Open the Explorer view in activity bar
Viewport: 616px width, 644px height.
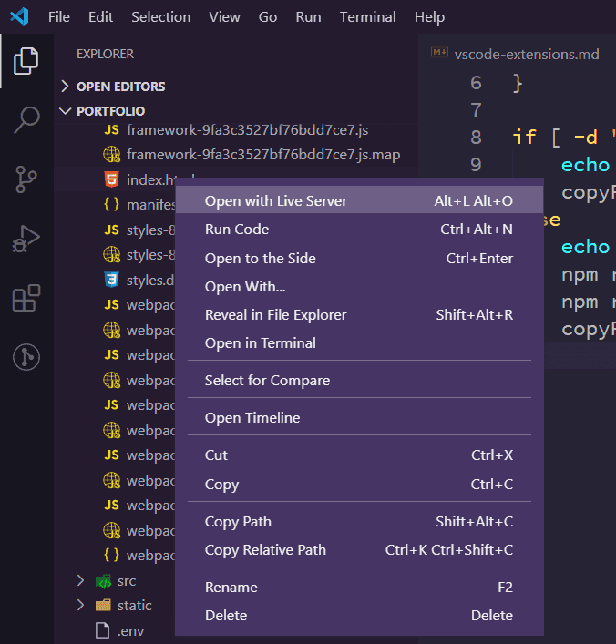click(x=26, y=61)
